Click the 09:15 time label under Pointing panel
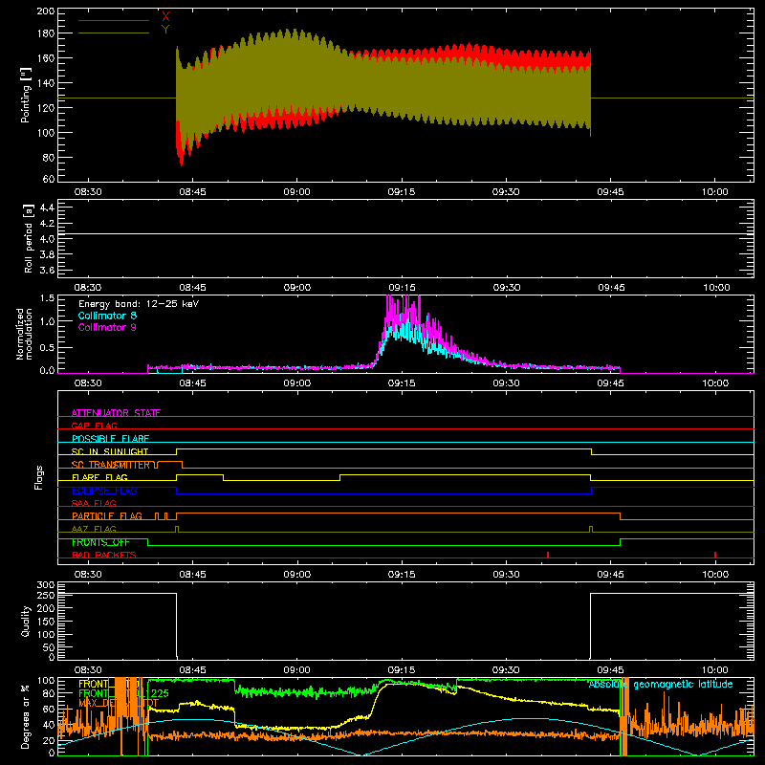Viewport: 765px width, 765px height. (x=402, y=192)
